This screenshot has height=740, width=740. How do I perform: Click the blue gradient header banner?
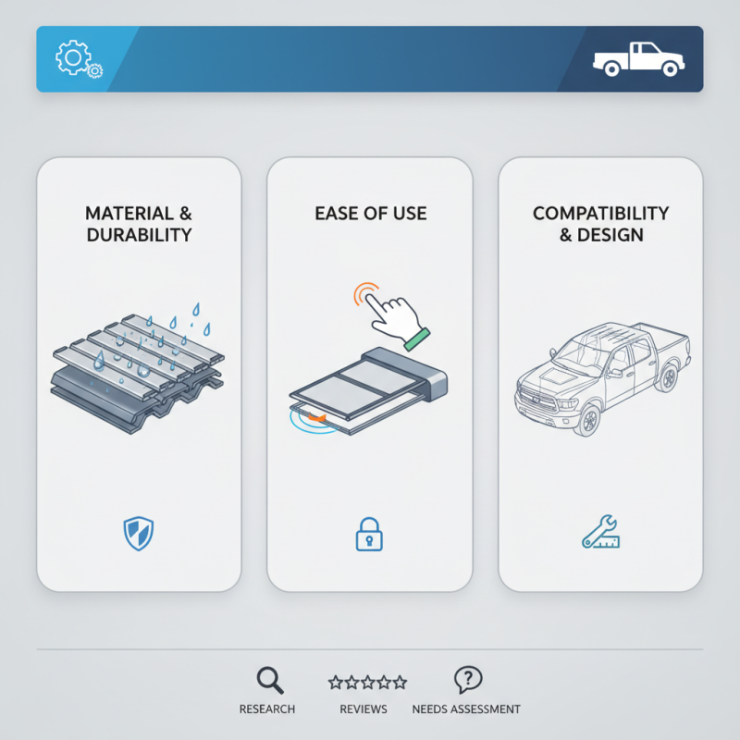370,59
